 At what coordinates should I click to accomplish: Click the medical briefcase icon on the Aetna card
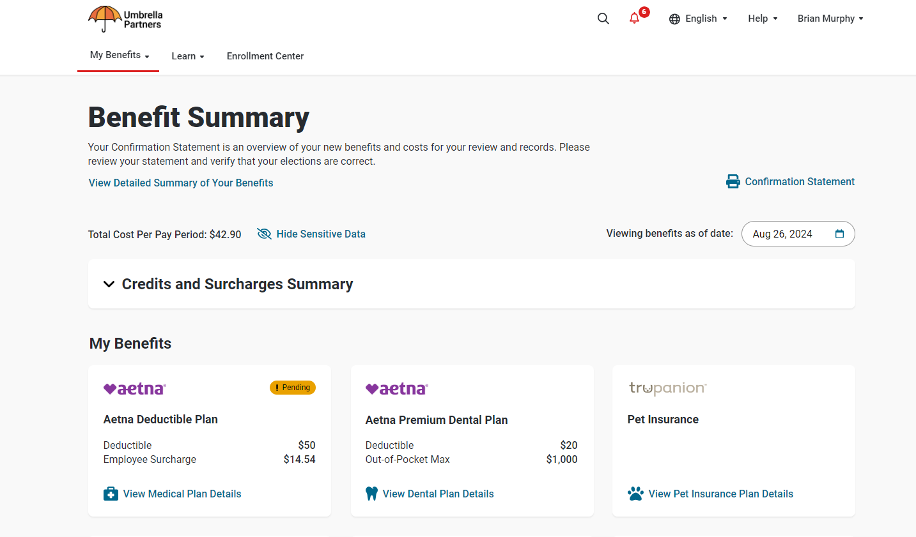point(111,493)
